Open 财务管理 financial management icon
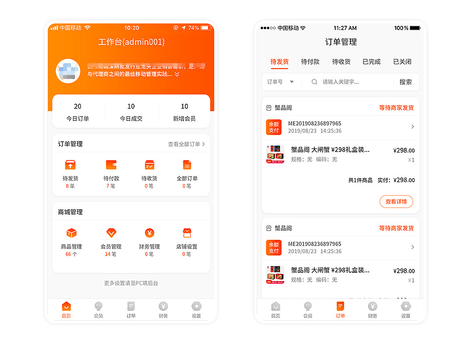 tap(149, 233)
